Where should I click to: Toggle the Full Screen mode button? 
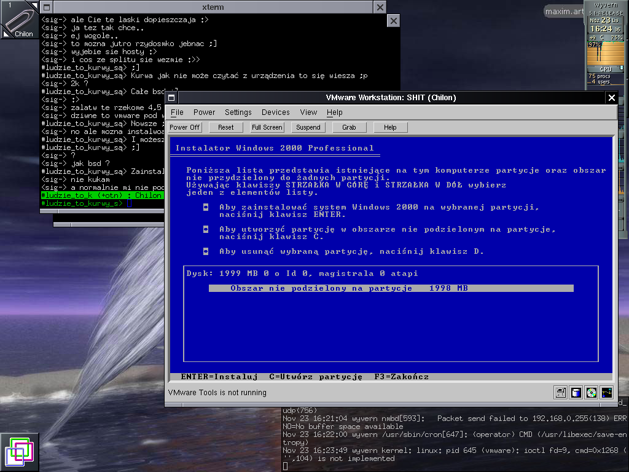click(x=267, y=127)
